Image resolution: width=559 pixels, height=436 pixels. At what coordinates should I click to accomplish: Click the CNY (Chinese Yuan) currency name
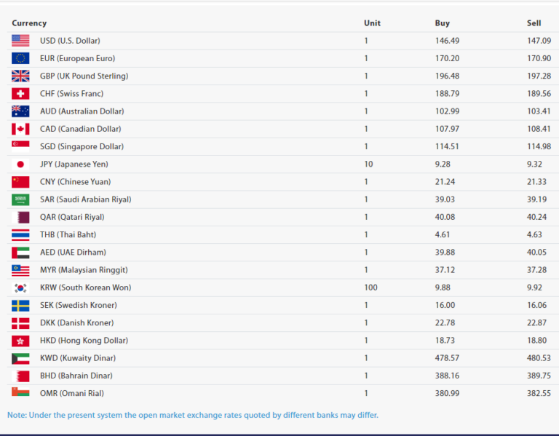(x=70, y=182)
